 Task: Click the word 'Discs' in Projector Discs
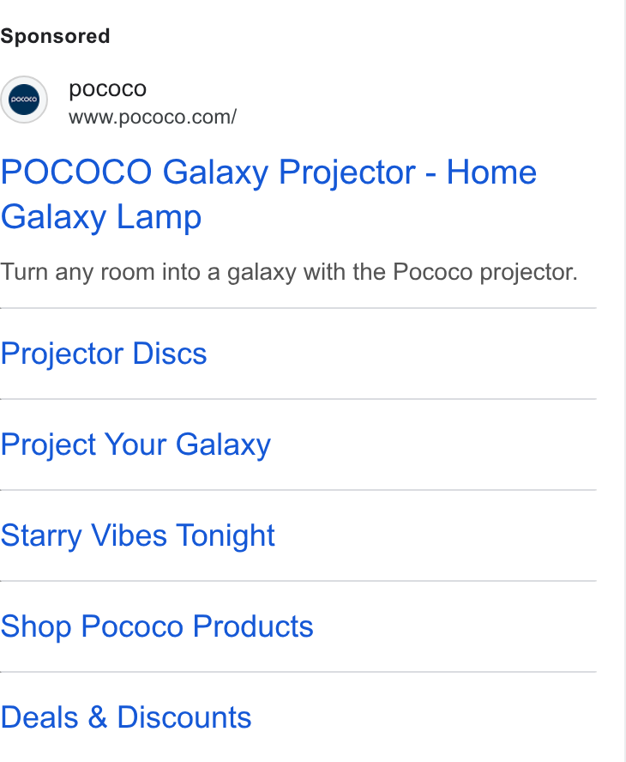(x=170, y=354)
